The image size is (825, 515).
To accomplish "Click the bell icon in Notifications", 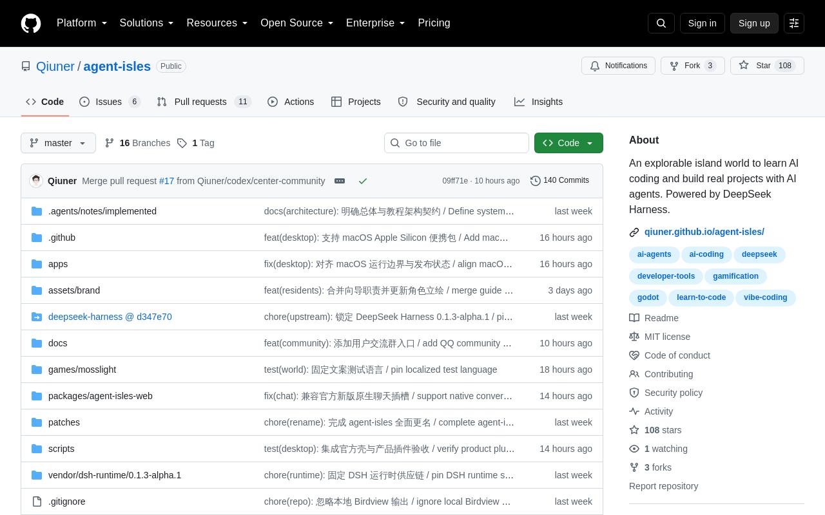I will [595, 66].
